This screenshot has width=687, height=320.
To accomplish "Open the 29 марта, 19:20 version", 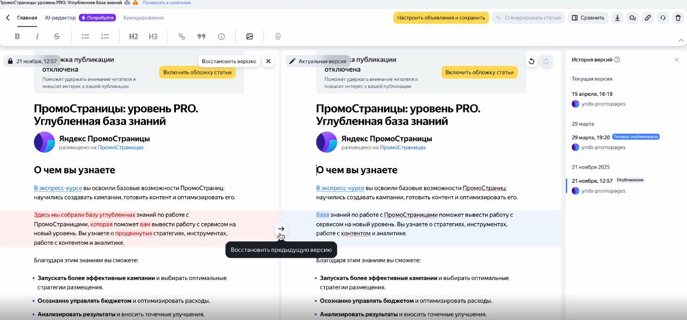I will [591, 137].
